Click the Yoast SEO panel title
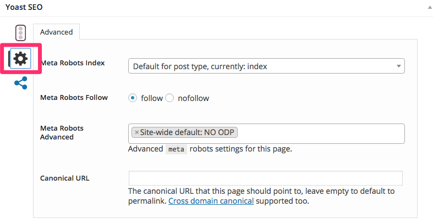This screenshot has width=433, height=224. coord(24,7)
